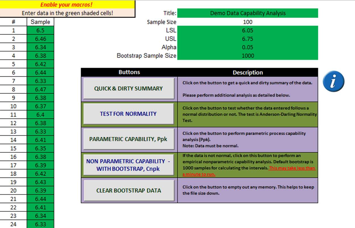Click 'Enter data in the green shaded cells!'
The image size is (355, 228).
click(67, 13)
